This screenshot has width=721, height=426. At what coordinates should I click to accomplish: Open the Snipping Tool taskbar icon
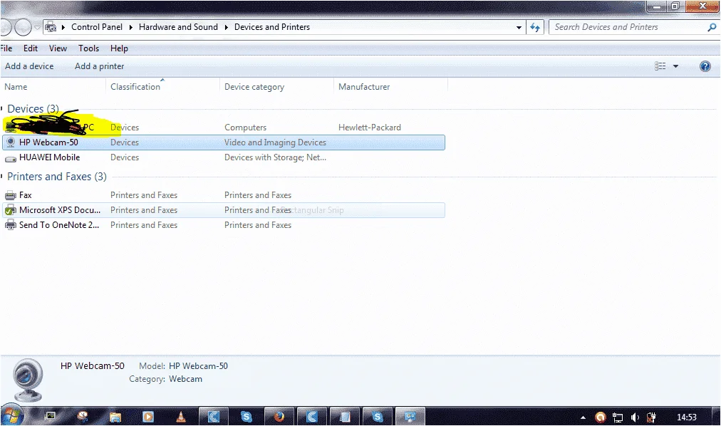pos(83,417)
